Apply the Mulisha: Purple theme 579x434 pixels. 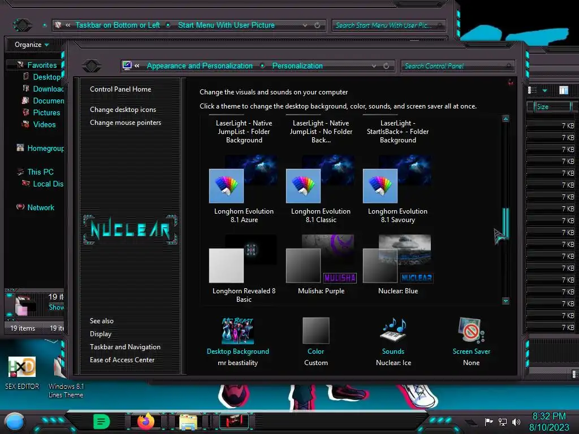[x=321, y=264]
